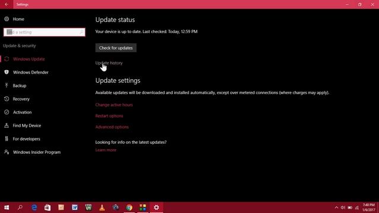379x213 pixels.
Task: Open the taskbar clock showing 1/6/2017
Action: pyautogui.click(x=368, y=208)
